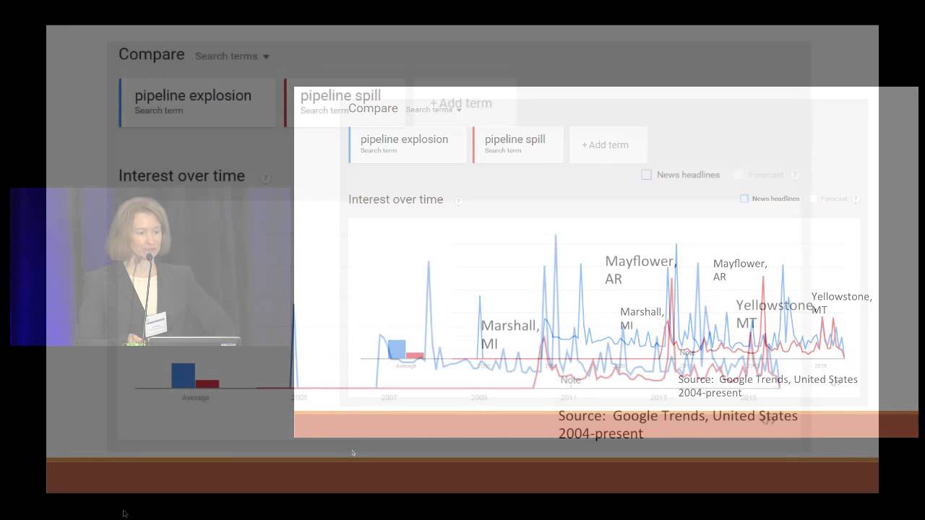Click the Note marker below the 2011 label

(x=570, y=380)
